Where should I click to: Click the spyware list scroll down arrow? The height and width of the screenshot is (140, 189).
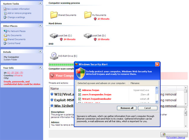click(156, 102)
